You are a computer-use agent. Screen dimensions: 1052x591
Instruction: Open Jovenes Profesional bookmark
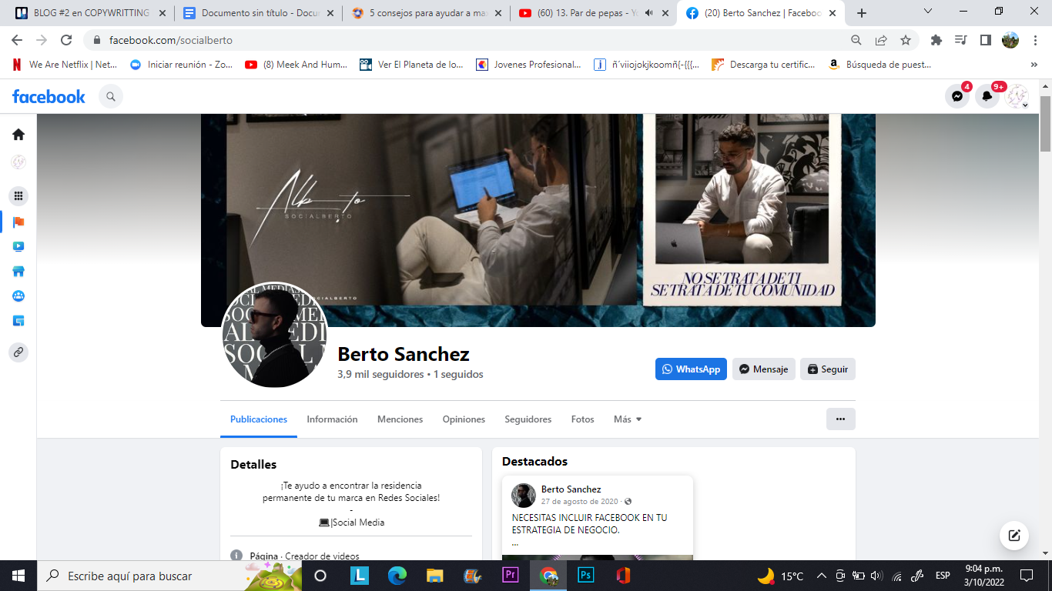pos(528,65)
